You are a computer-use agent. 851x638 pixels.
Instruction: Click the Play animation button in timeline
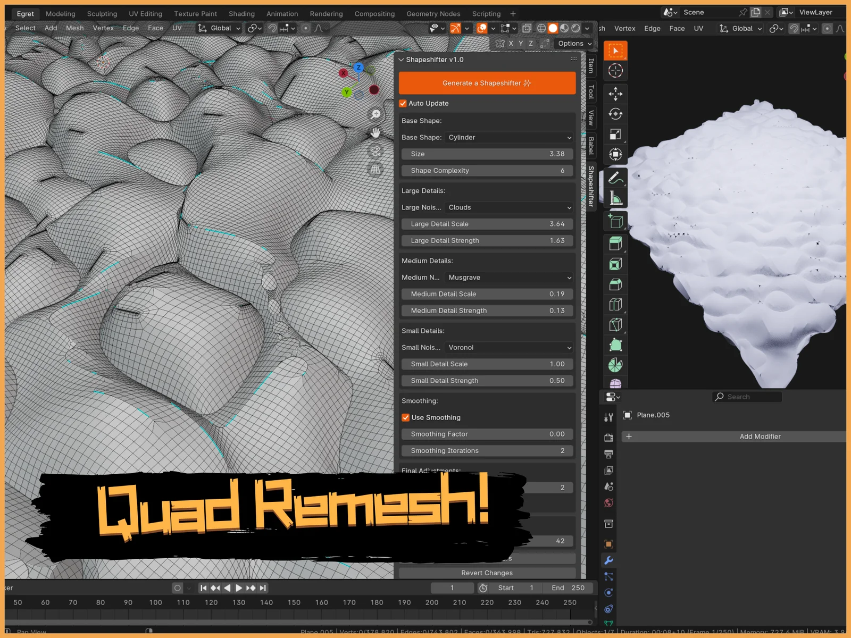pos(239,588)
